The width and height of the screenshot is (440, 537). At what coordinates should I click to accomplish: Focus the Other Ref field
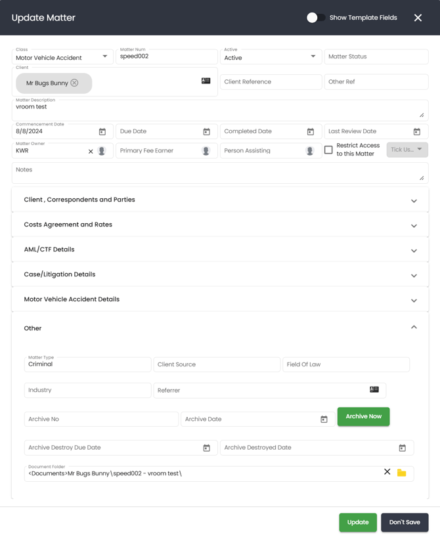(x=376, y=82)
